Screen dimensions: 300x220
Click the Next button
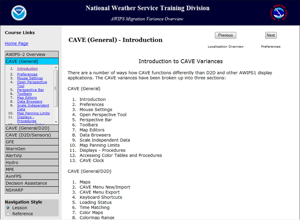271,35
